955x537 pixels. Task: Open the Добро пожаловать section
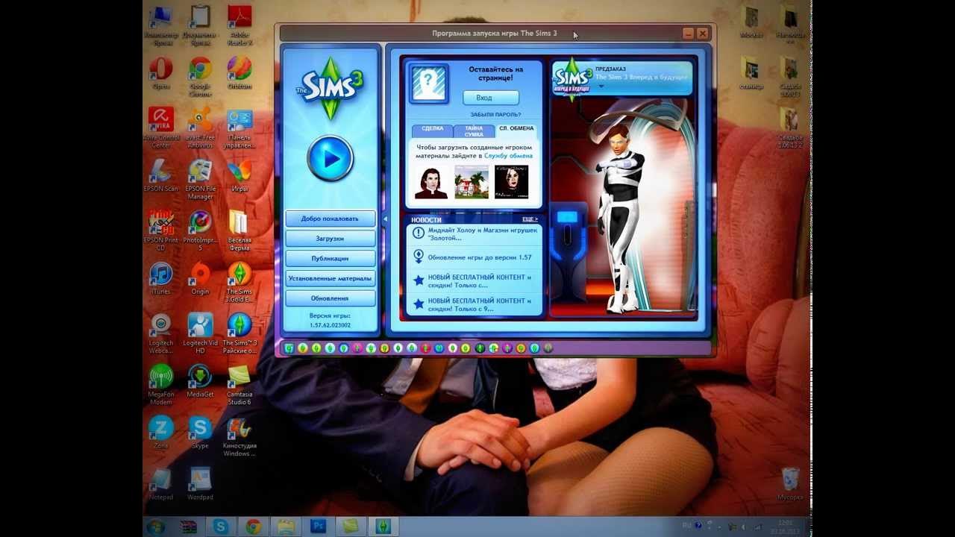click(x=330, y=219)
